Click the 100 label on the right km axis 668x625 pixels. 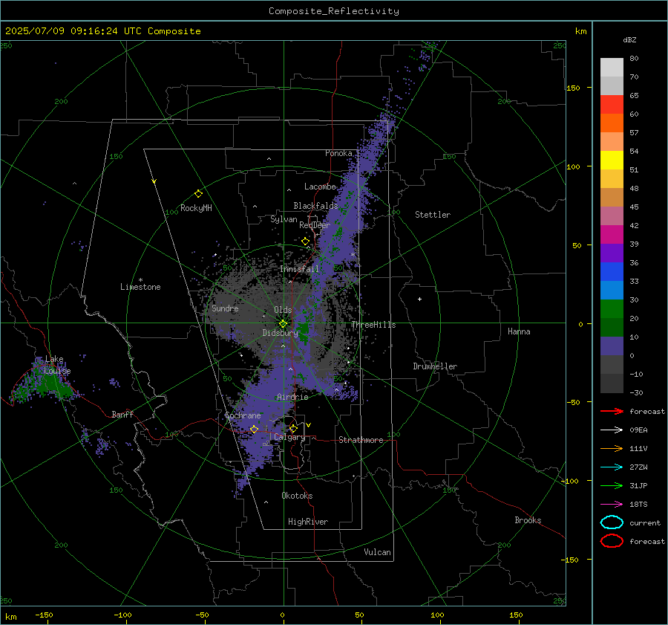(574, 166)
